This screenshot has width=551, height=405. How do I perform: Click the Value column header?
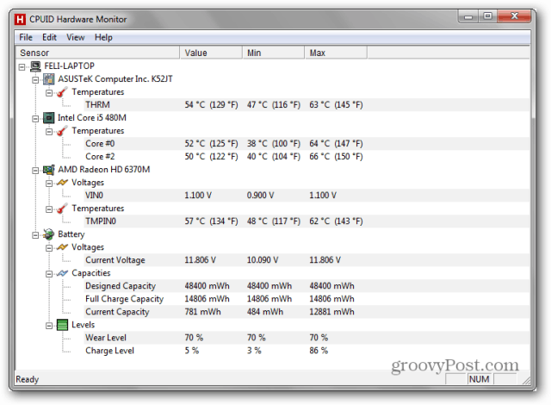coord(211,53)
